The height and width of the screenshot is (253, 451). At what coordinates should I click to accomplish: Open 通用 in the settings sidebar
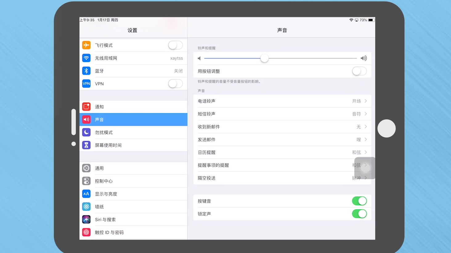(x=133, y=168)
